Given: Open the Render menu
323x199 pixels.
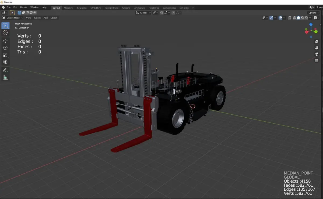Looking at the screenshot, I should 24,7.
